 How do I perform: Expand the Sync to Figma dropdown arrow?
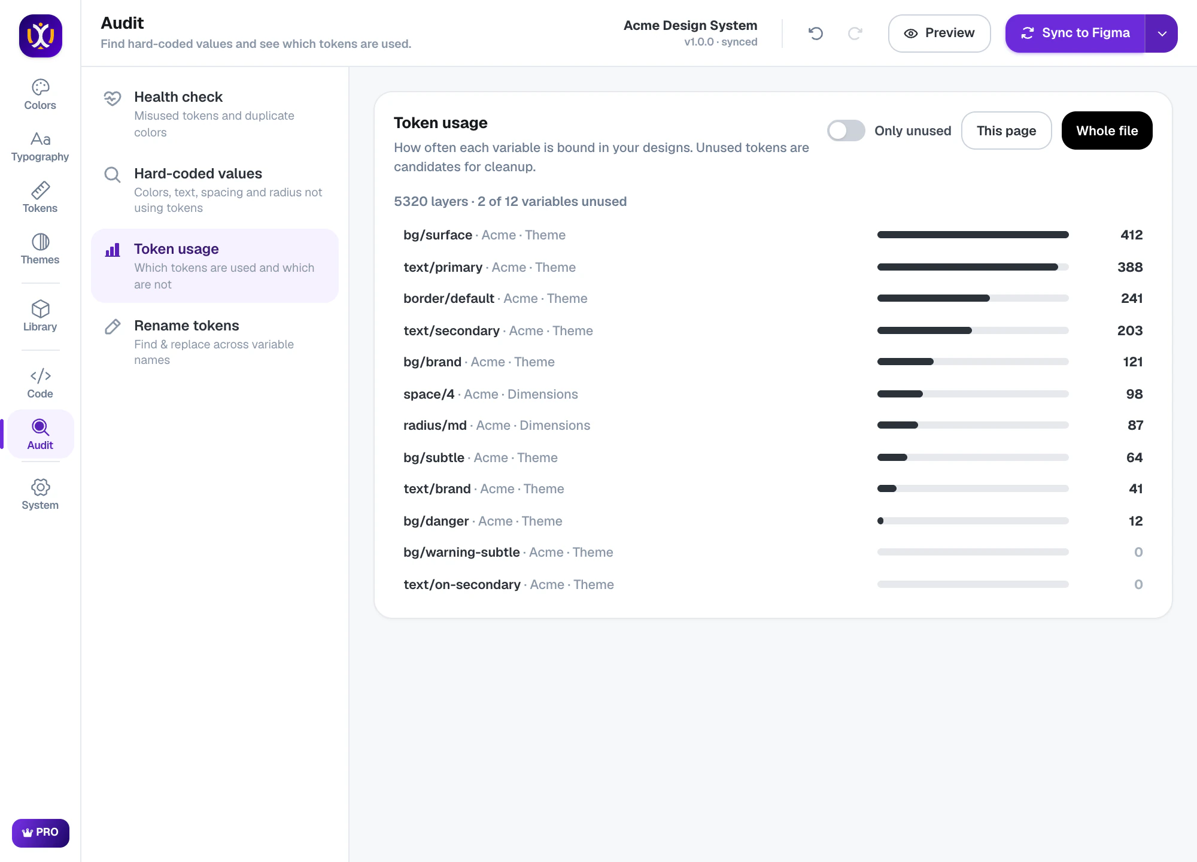coord(1162,34)
